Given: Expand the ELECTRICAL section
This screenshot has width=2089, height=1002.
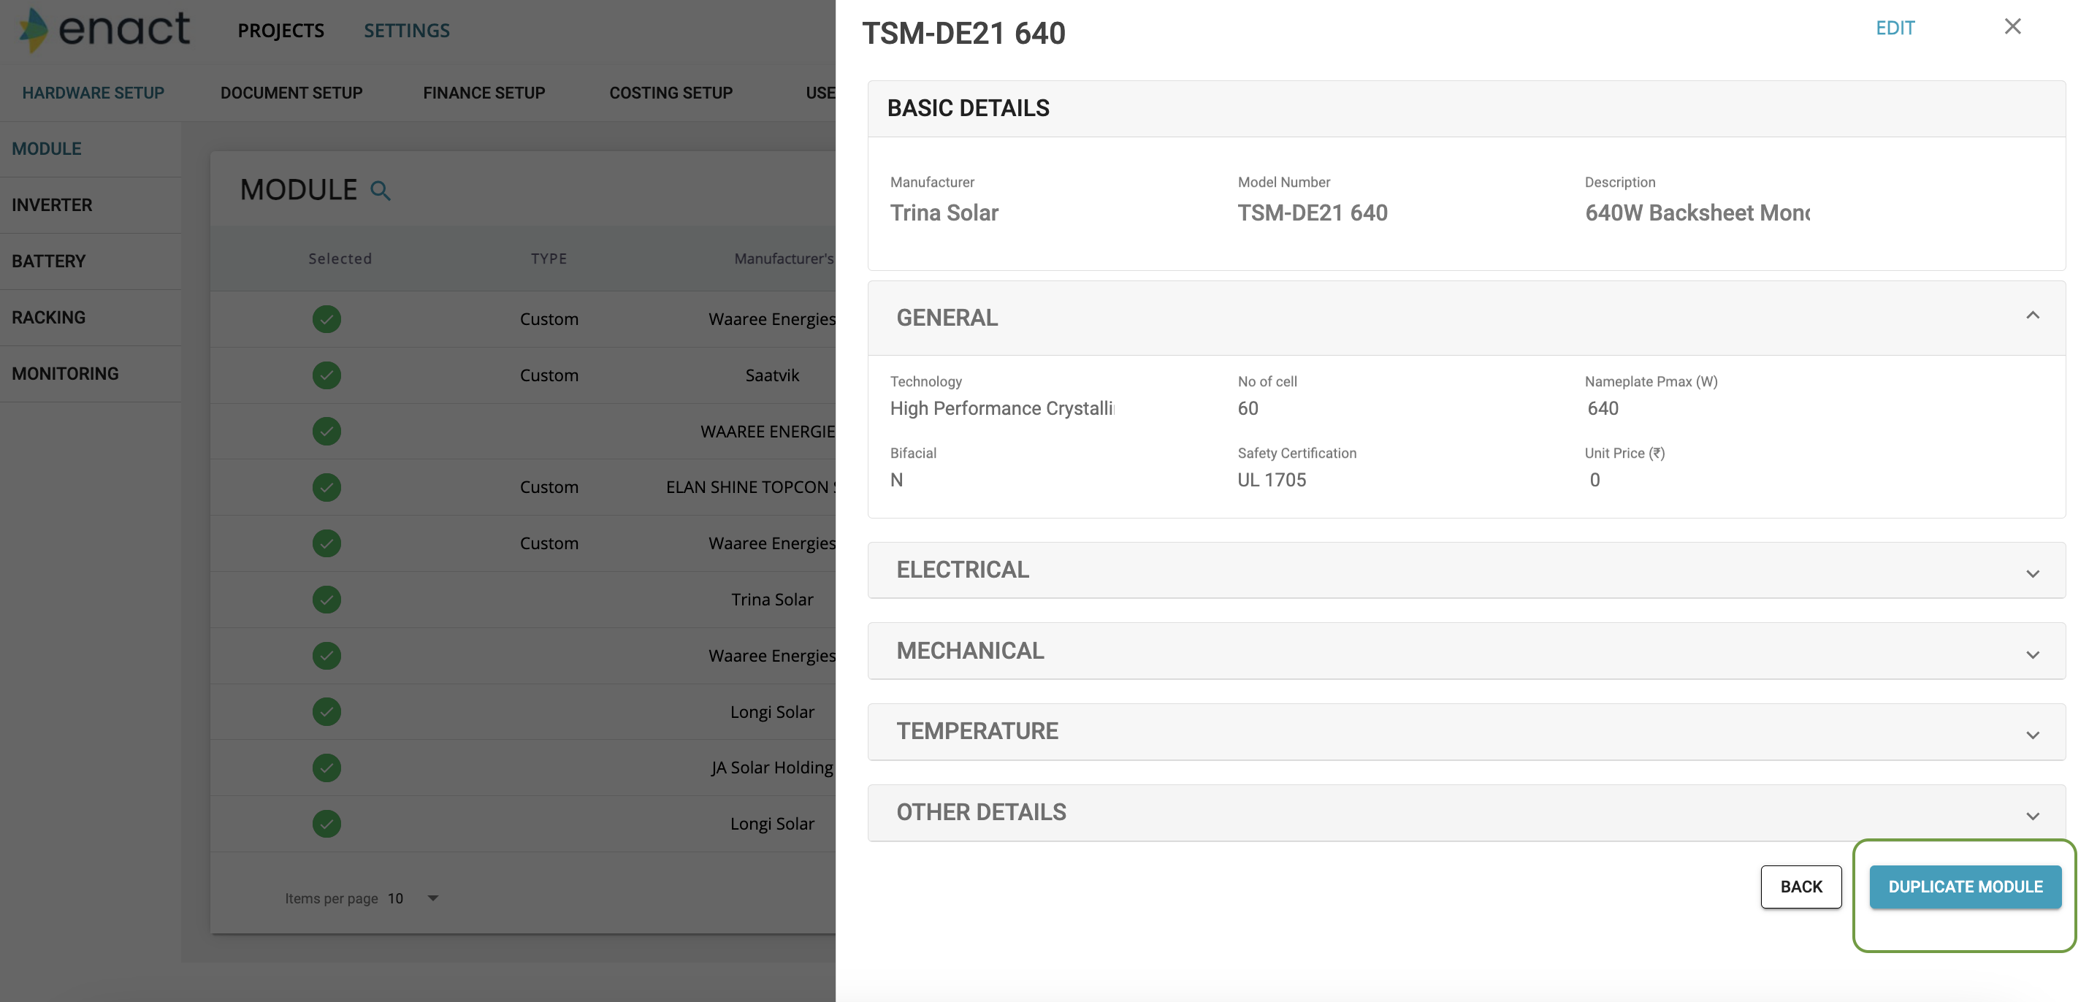Looking at the screenshot, I should pos(2031,573).
